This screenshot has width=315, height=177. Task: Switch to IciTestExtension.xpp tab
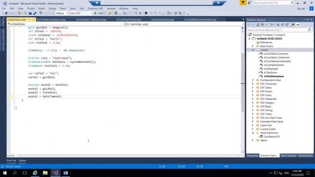(x=162, y=20)
